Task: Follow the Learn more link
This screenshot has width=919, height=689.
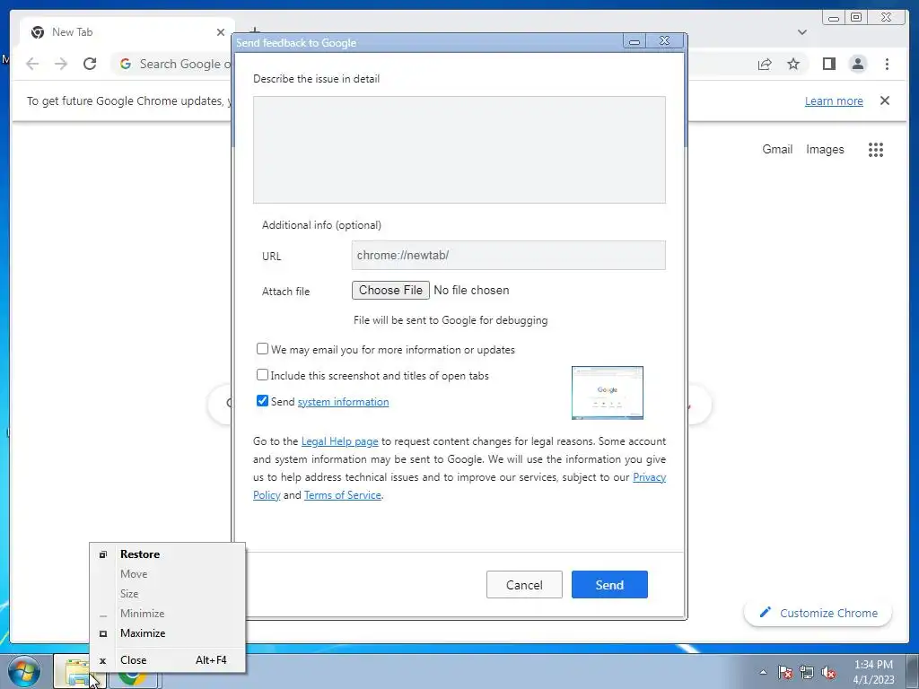Action: coord(834,100)
